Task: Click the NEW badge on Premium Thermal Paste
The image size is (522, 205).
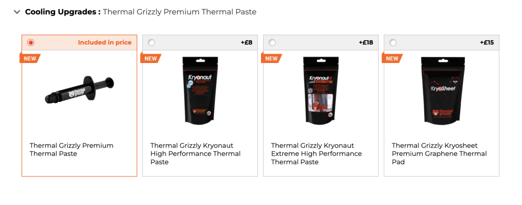Action: (30, 58)
